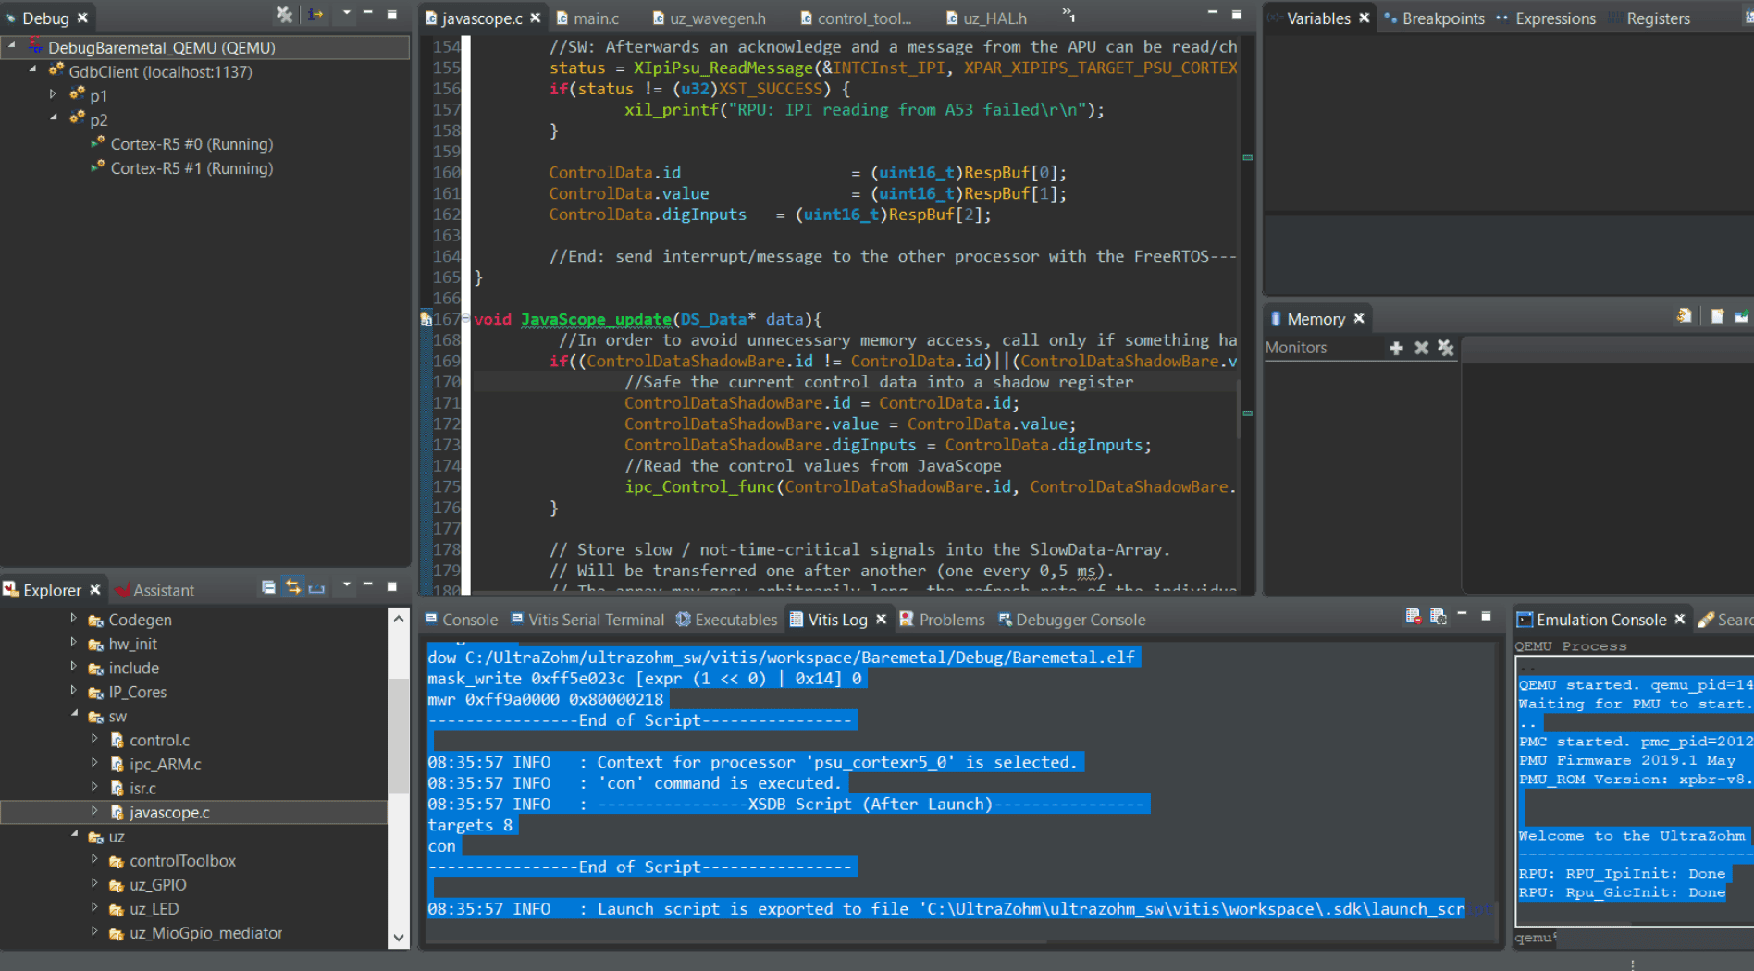
Task: Collapse the sw folder
Action: [73, 714]
